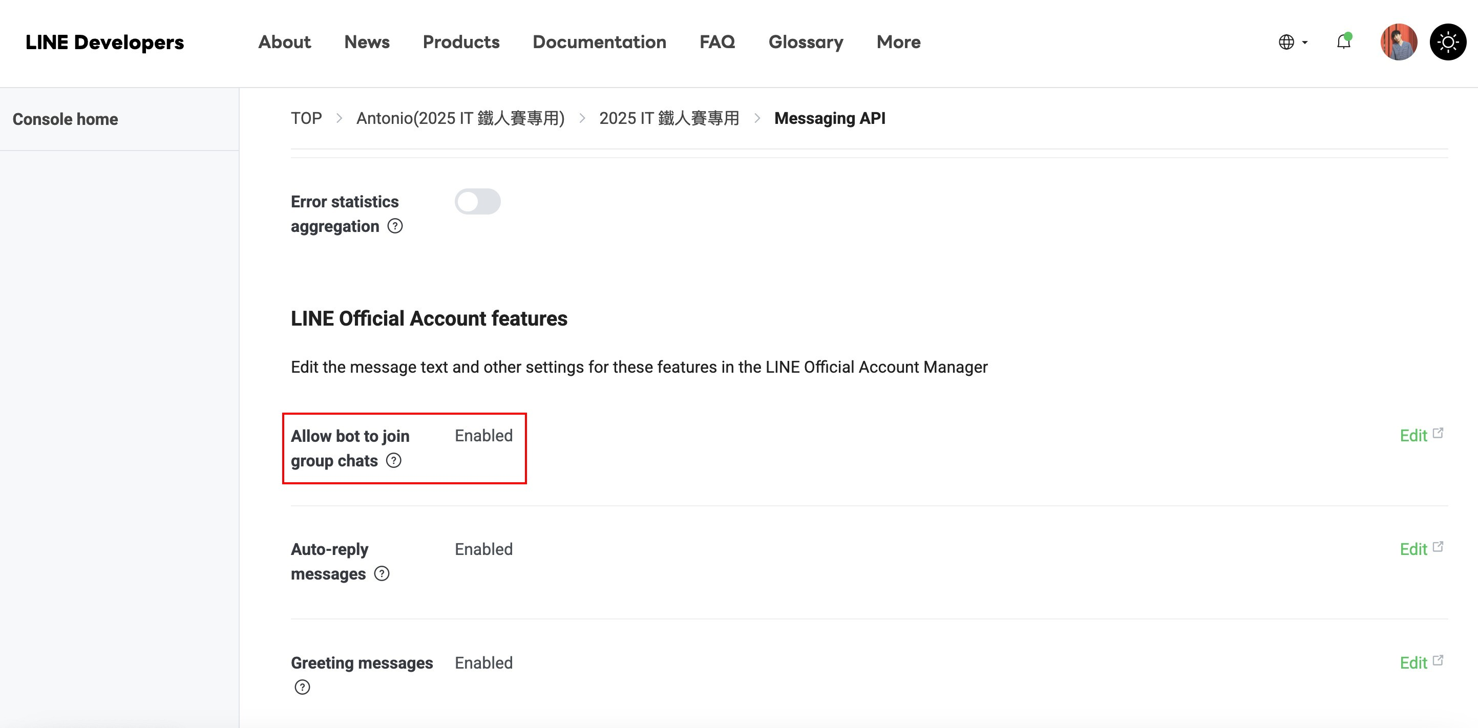Screen dimensions: 1478x728
Task: Click help icon next to group chats
Action: click(394, 461)
